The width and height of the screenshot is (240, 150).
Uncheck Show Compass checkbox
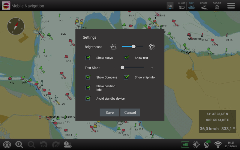coord(88,77)
